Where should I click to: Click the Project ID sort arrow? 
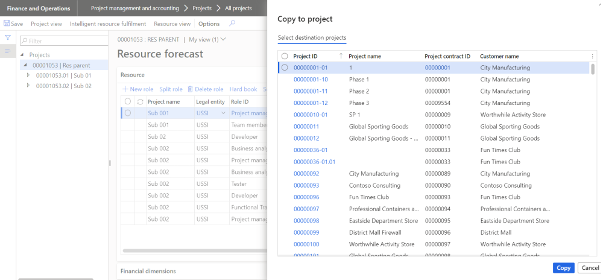coord(341,56)
